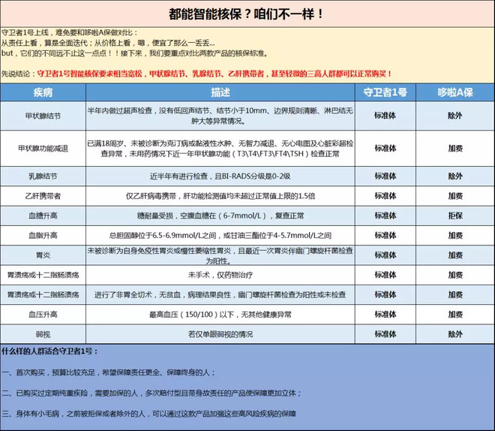This screenshot has width=495, height=431.
Task: Click the description "若仅单眼弱视的情况"
Action: (x=220, y=334)
